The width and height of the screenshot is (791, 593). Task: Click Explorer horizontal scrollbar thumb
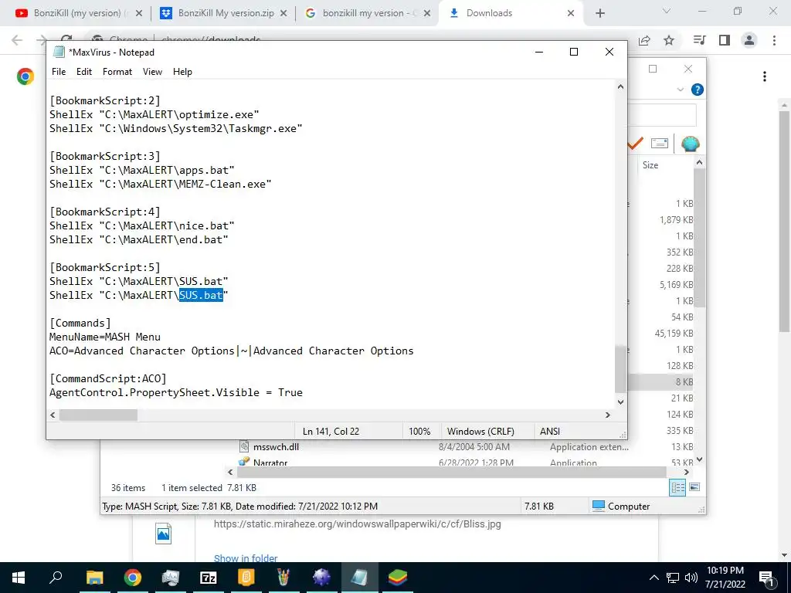tap(451, 472)
